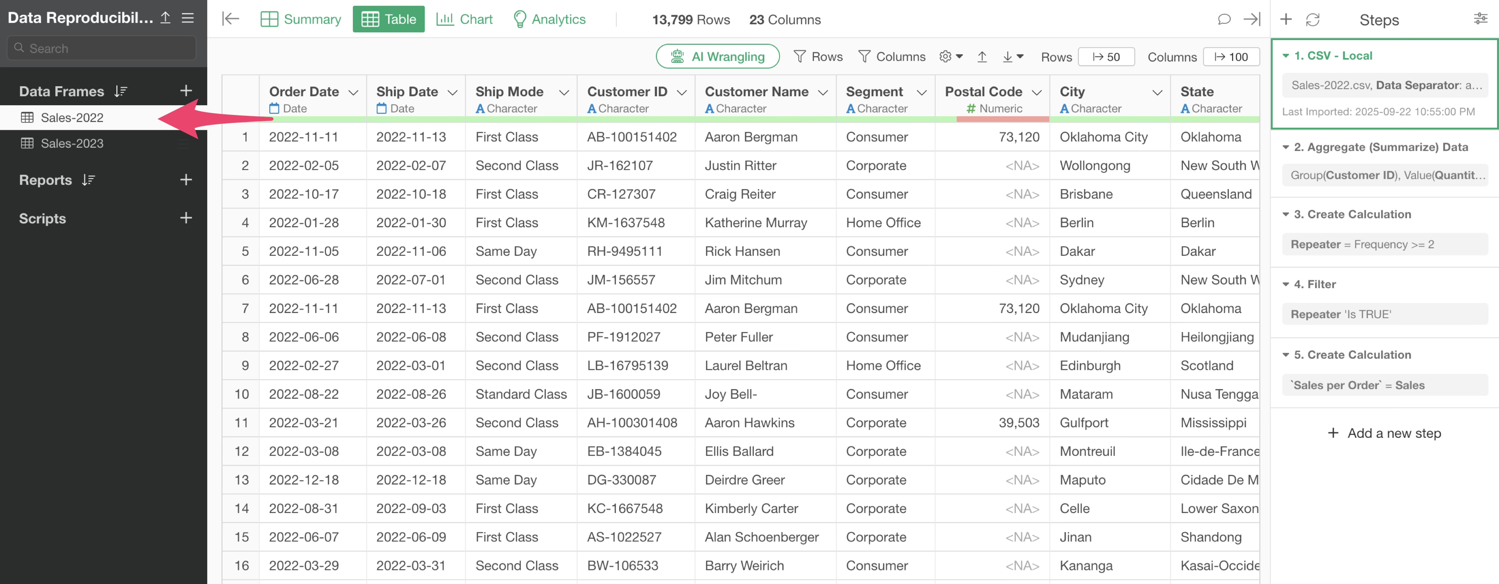
Task: Click the export upload arrow in table toolbar
Action: click(x=982, y=57)
